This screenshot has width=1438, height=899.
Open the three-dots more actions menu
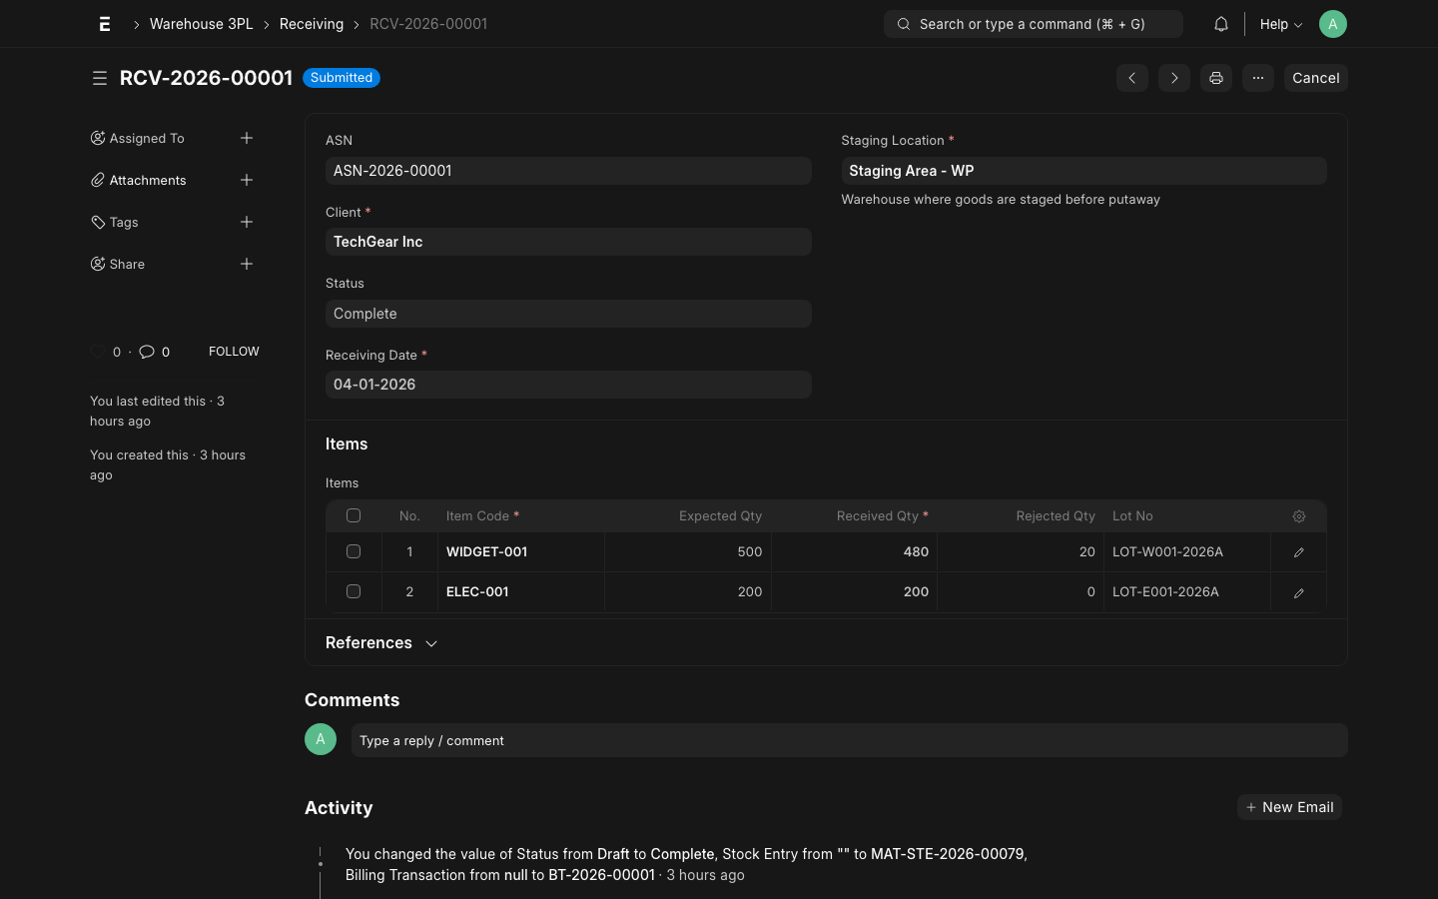(x=1257, y=78)
